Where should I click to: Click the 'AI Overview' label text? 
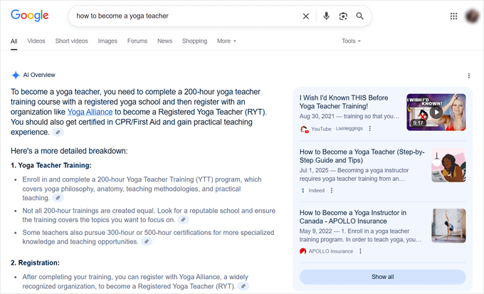(39, 75)
